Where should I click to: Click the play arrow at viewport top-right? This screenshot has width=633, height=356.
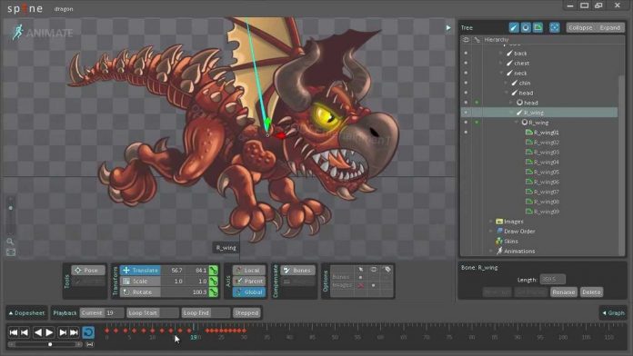pos(448,28)
